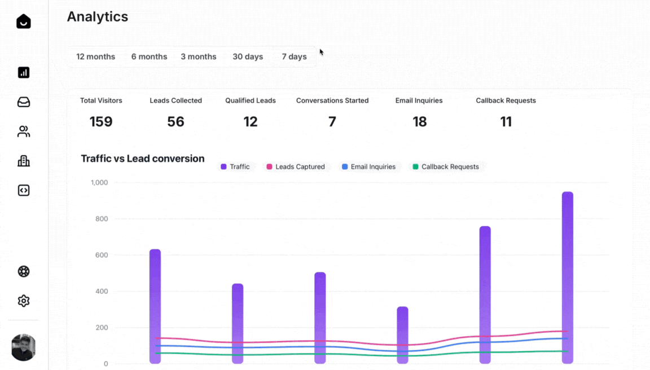The width and height of the screenshot is (650, 370).
Task: Click the Total Visitors stat
Action: (101, 113)
